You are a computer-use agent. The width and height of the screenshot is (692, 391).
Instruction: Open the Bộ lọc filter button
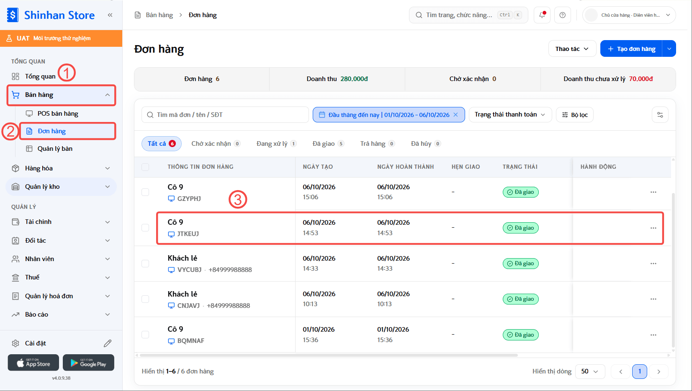pos(575,115)
